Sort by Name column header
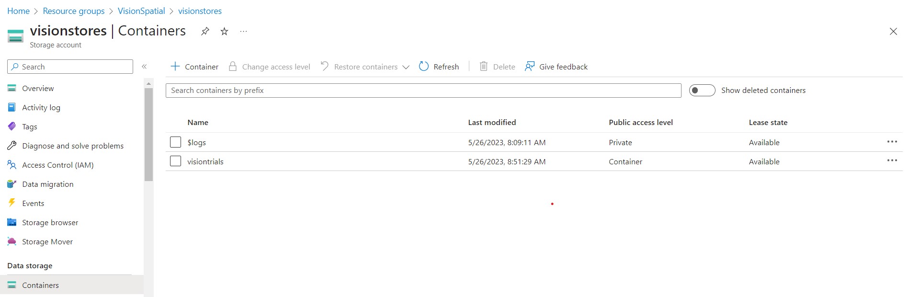 click(198, 123)
